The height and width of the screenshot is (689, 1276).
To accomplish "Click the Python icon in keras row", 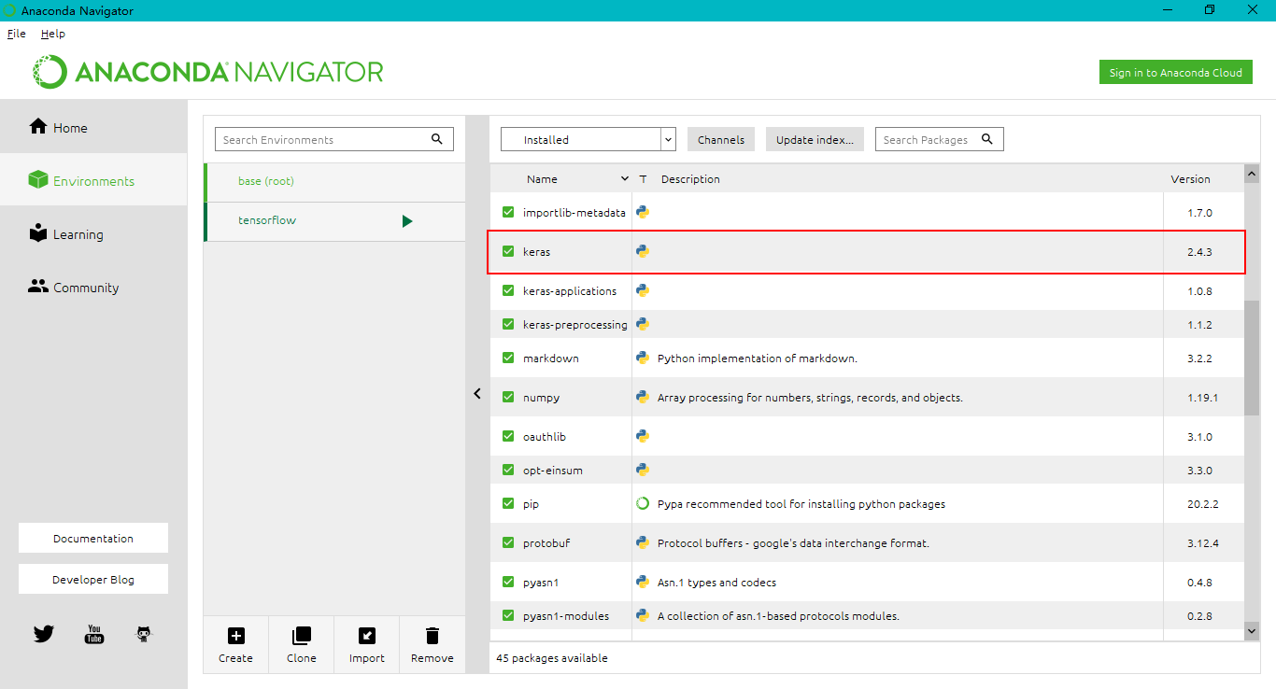I will (643, 251).
